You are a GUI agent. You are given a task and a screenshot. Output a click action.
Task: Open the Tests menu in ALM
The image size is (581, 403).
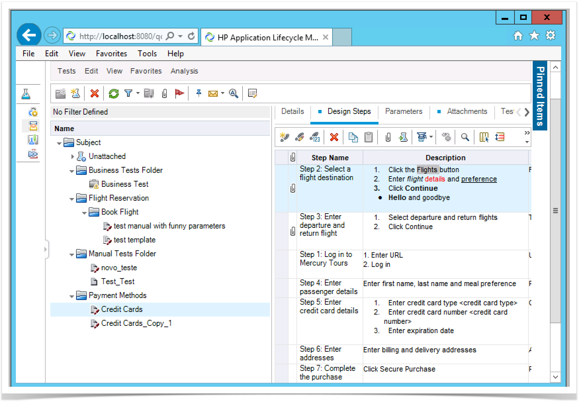click(67, 71)
